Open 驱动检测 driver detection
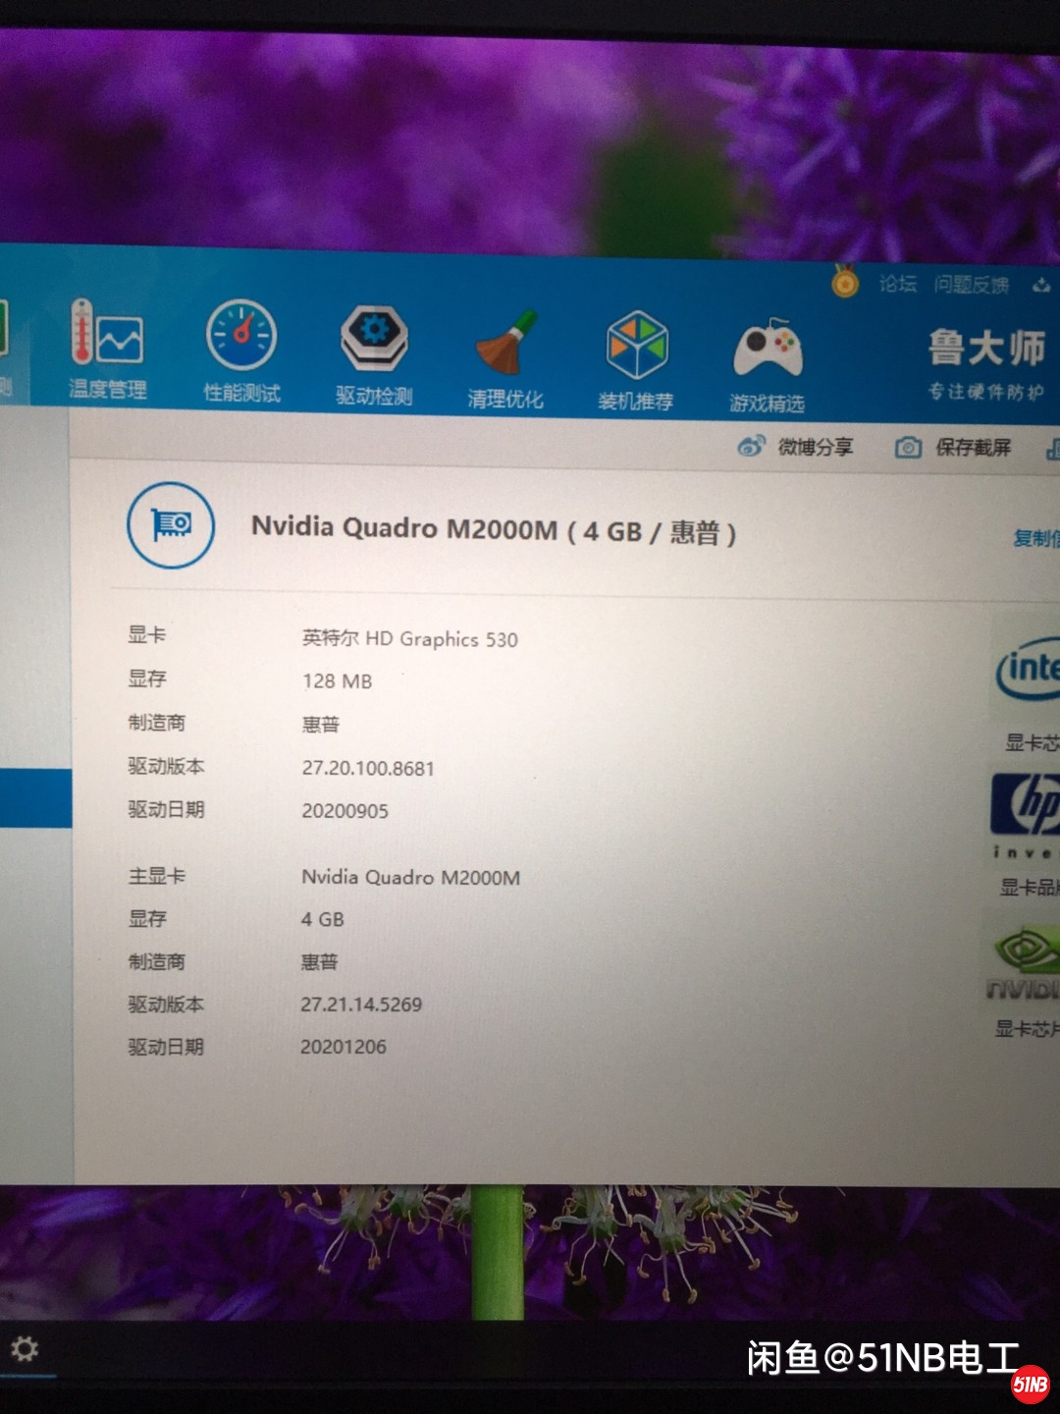 pos(374,353)
